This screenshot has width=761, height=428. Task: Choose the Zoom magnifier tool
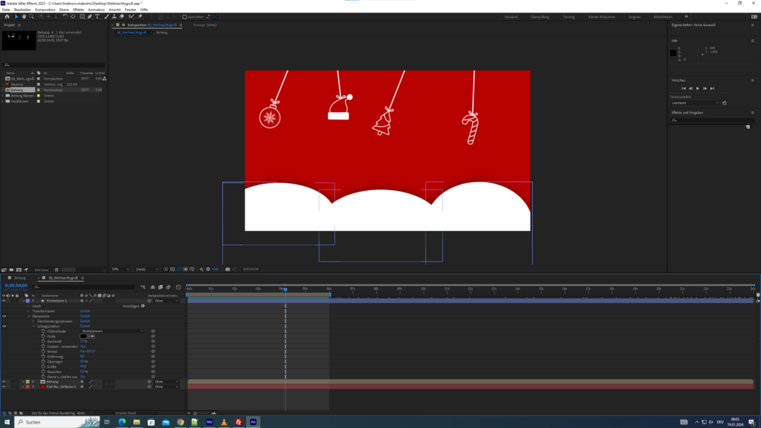(31, 16)
